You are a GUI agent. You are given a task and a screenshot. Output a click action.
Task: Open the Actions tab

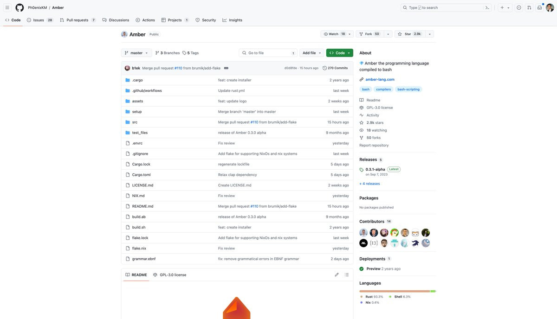(145, 20)
